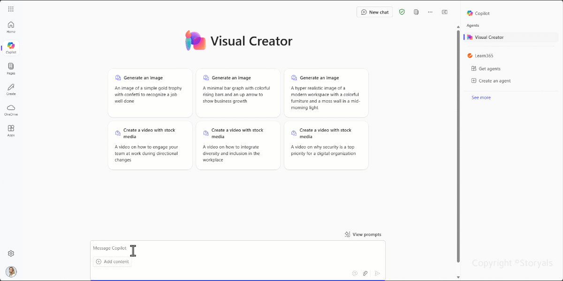The image size is (563, 281).
Task: Open Pages from the sidebar
Action: [11, 69]
